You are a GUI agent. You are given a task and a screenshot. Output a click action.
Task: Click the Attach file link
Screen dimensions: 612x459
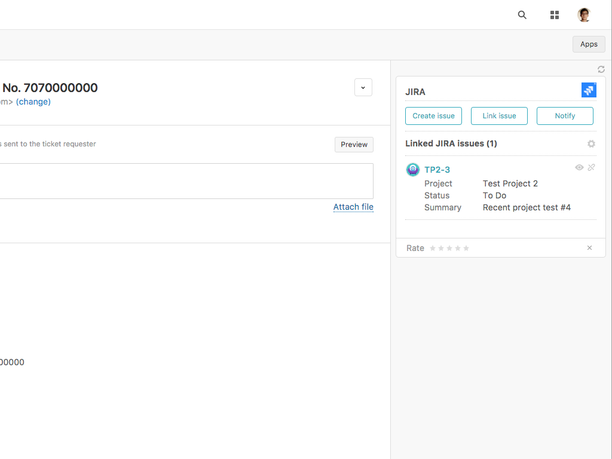[x=353, y=207]
